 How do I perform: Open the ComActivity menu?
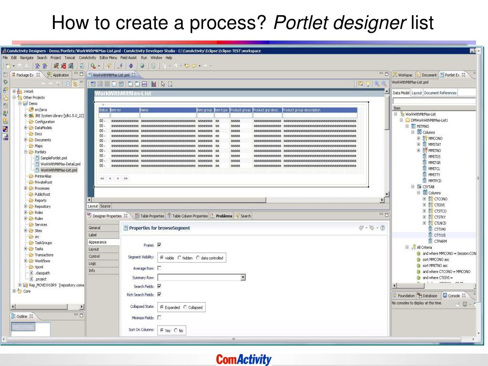coord(87,58)
